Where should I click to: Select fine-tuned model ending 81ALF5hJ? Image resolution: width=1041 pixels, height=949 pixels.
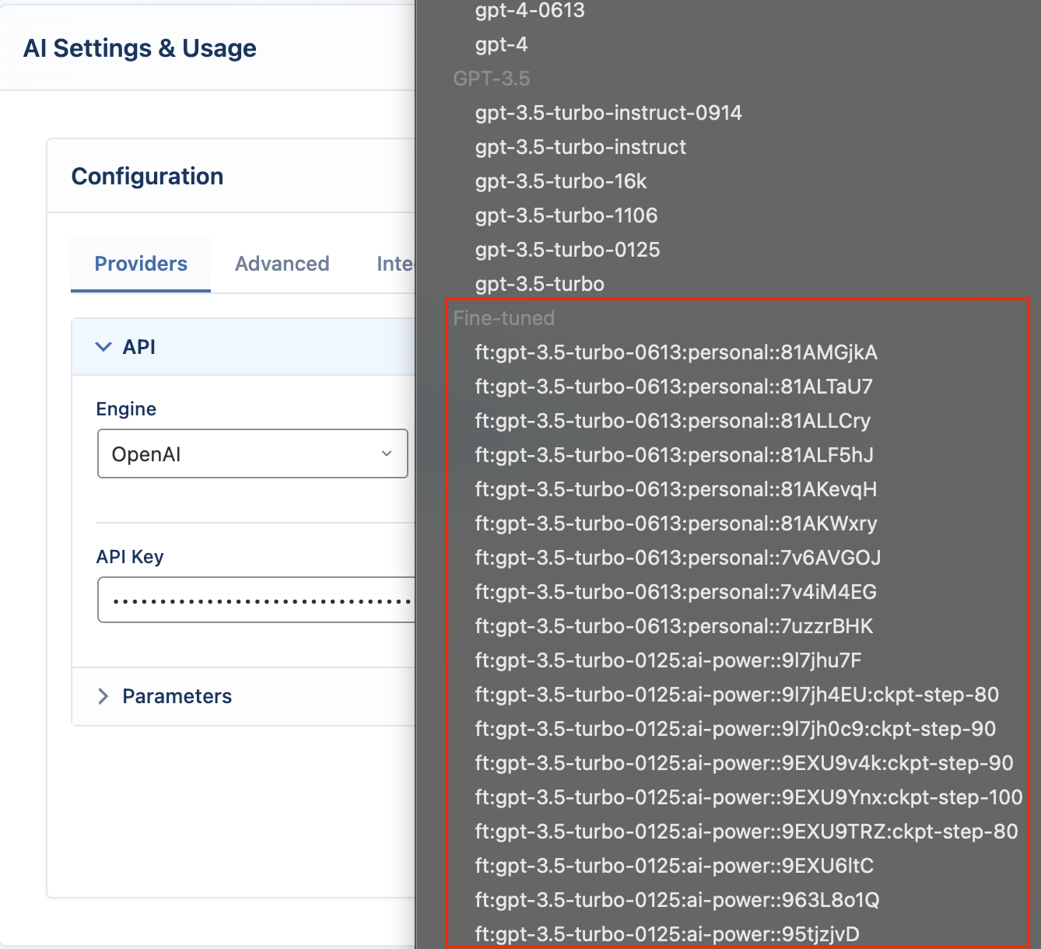pyautogui.click(x=675, y=455)
